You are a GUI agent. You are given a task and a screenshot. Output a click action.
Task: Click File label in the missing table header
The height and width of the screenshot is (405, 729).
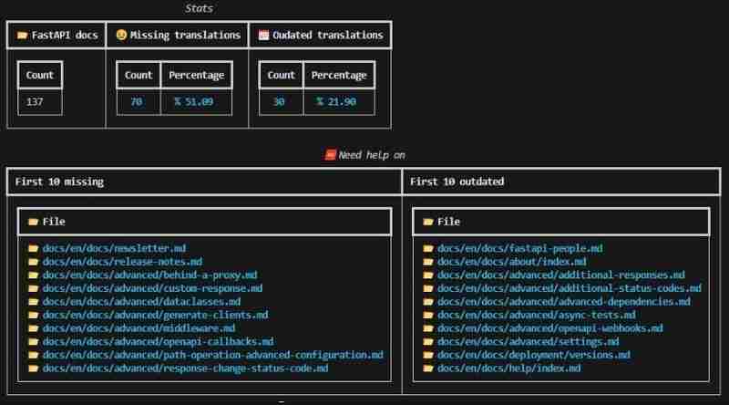point(54,222)
